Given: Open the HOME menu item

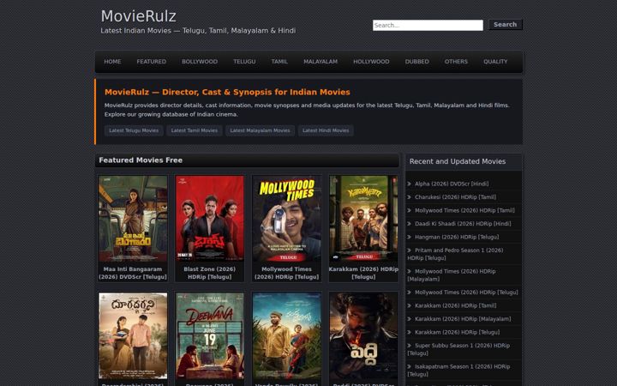Looking at the screenshot, I should [x=112, y=62].
